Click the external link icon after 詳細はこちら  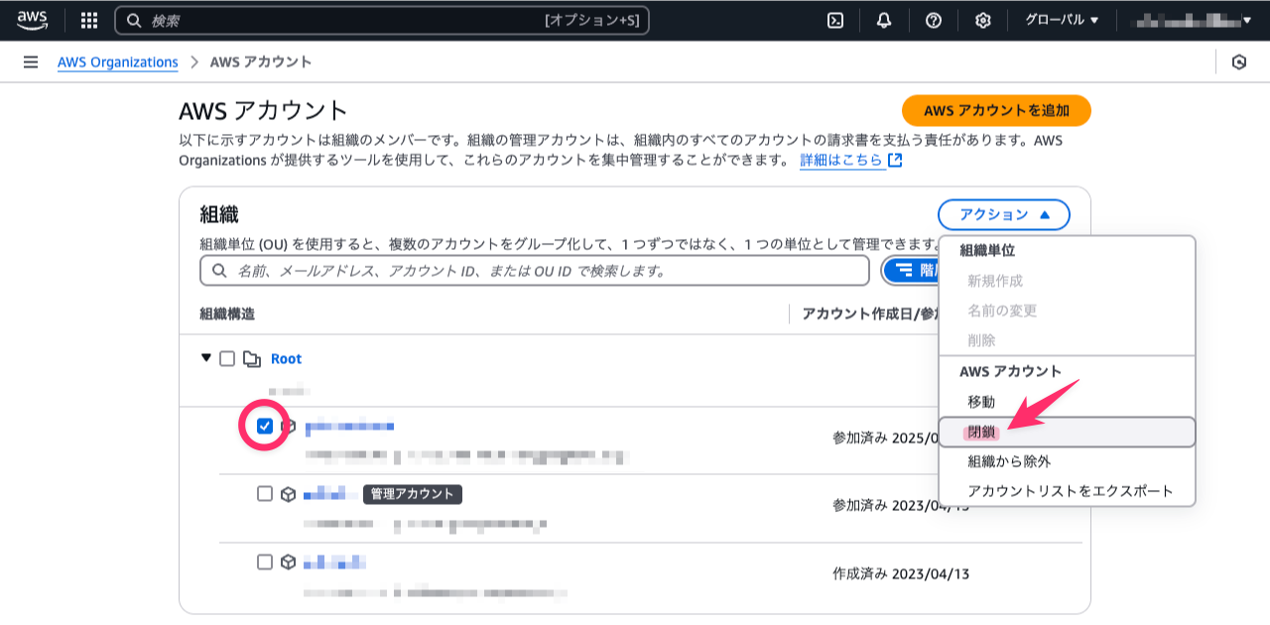895,160
